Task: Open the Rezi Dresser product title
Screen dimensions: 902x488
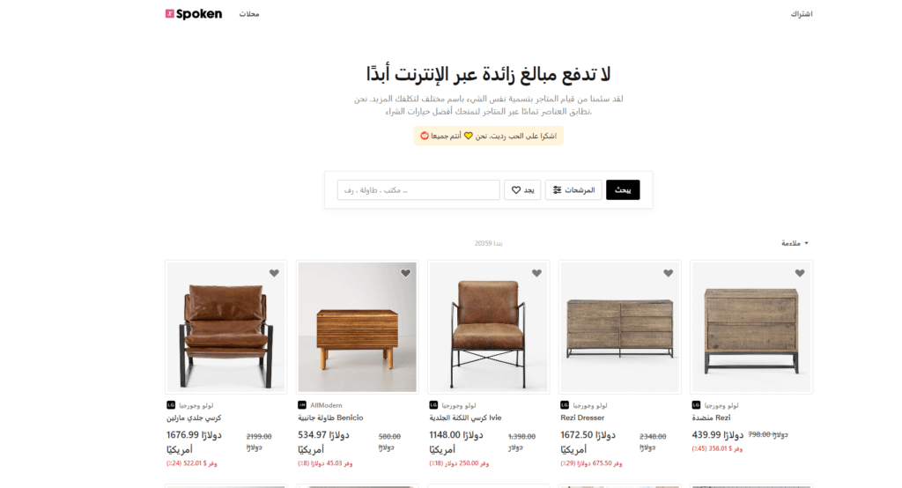Action: tap(582, 418)
